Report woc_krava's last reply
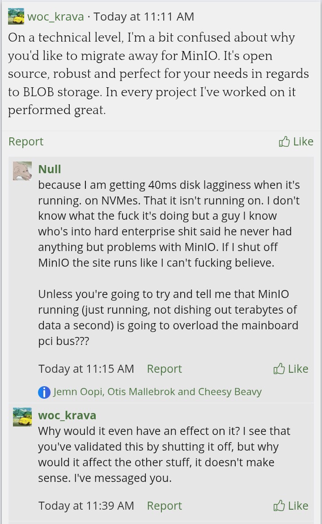 164,506
